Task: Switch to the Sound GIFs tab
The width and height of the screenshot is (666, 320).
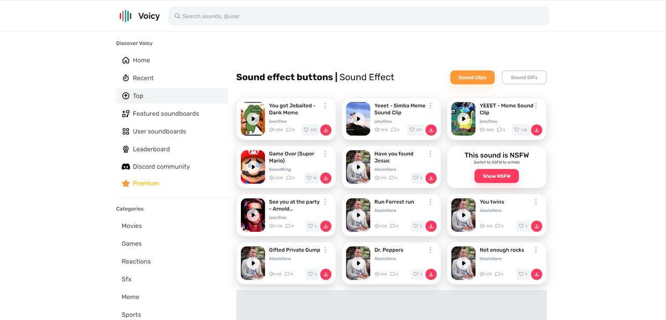Action: click(524, 77)
